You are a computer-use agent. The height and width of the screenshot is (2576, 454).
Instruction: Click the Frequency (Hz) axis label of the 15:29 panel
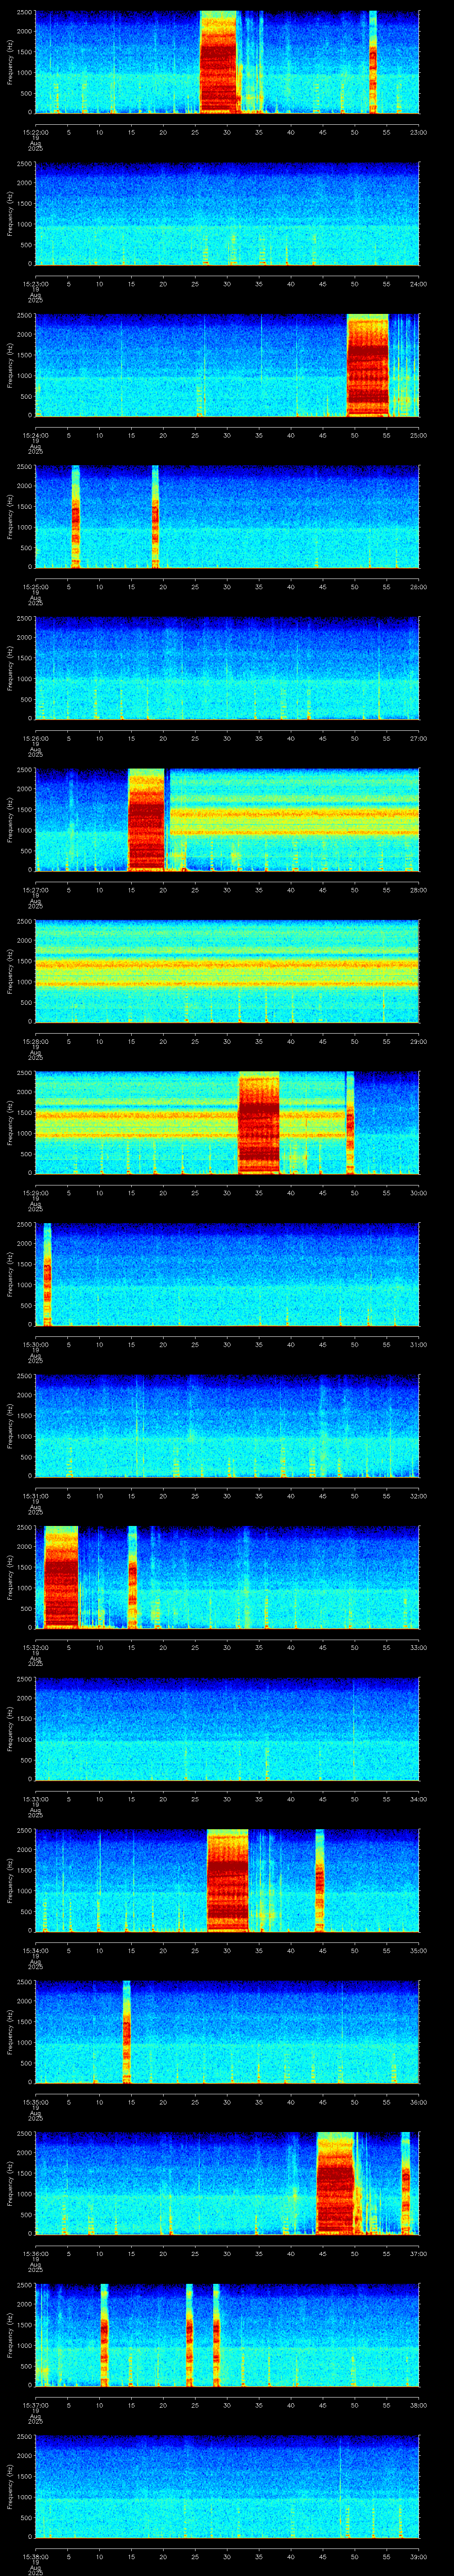pyautogui.click(x=10, y=1122)
